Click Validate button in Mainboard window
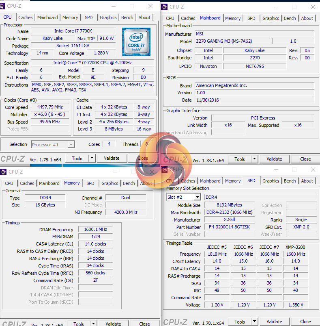 274,159
